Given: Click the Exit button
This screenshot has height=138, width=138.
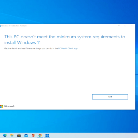Looking at the screenshot, I should [110, 97].
